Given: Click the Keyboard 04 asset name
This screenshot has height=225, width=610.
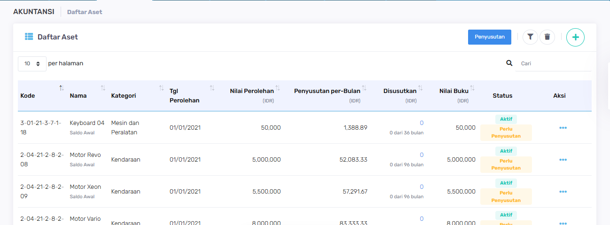Looking at the screenshot, I should pyautogui.click(x=87, y=123).
